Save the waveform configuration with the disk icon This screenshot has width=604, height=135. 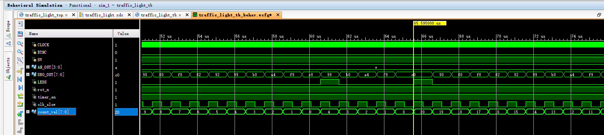[x=20, y=34]
